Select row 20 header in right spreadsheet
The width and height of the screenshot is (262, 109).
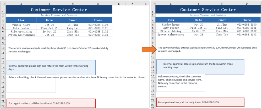pyautogui.click(x=153, y=95)
